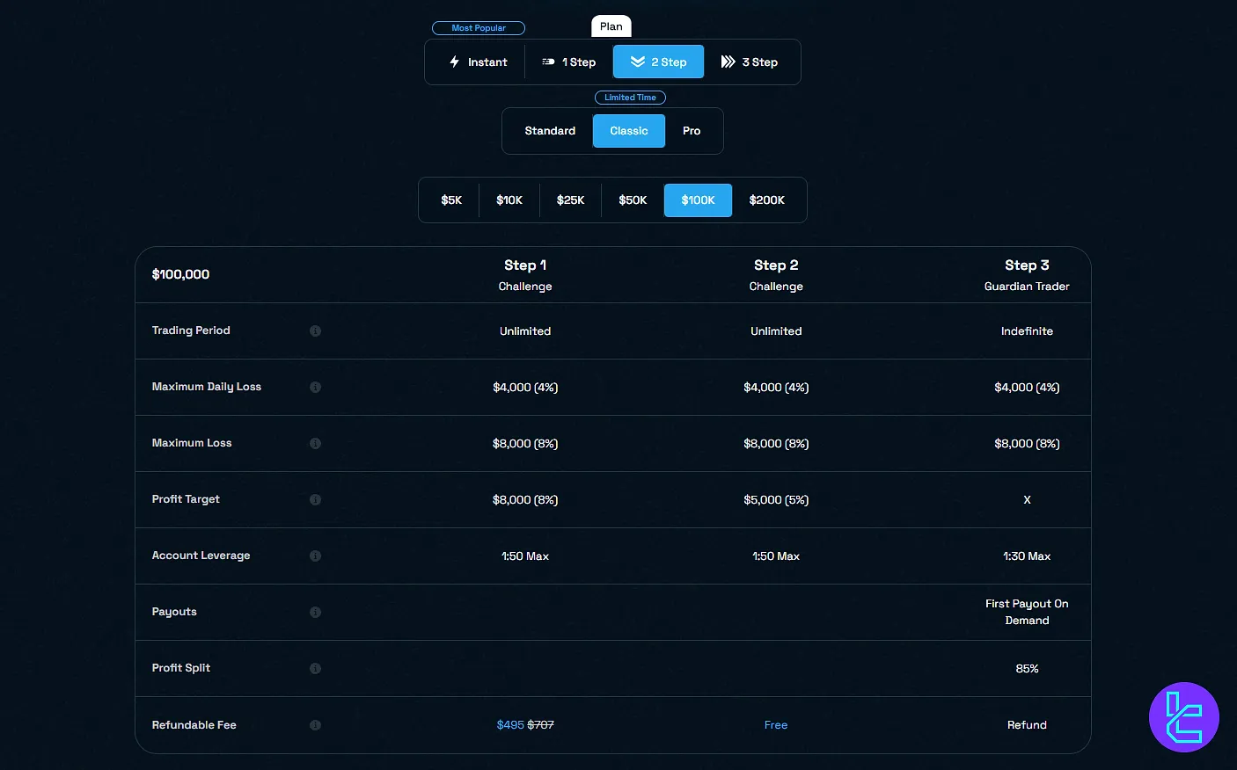This screenshot has width=1237, height=770.
Task: Click the info icon beside Maximum Daily Loss
Action: coord(315,388)
